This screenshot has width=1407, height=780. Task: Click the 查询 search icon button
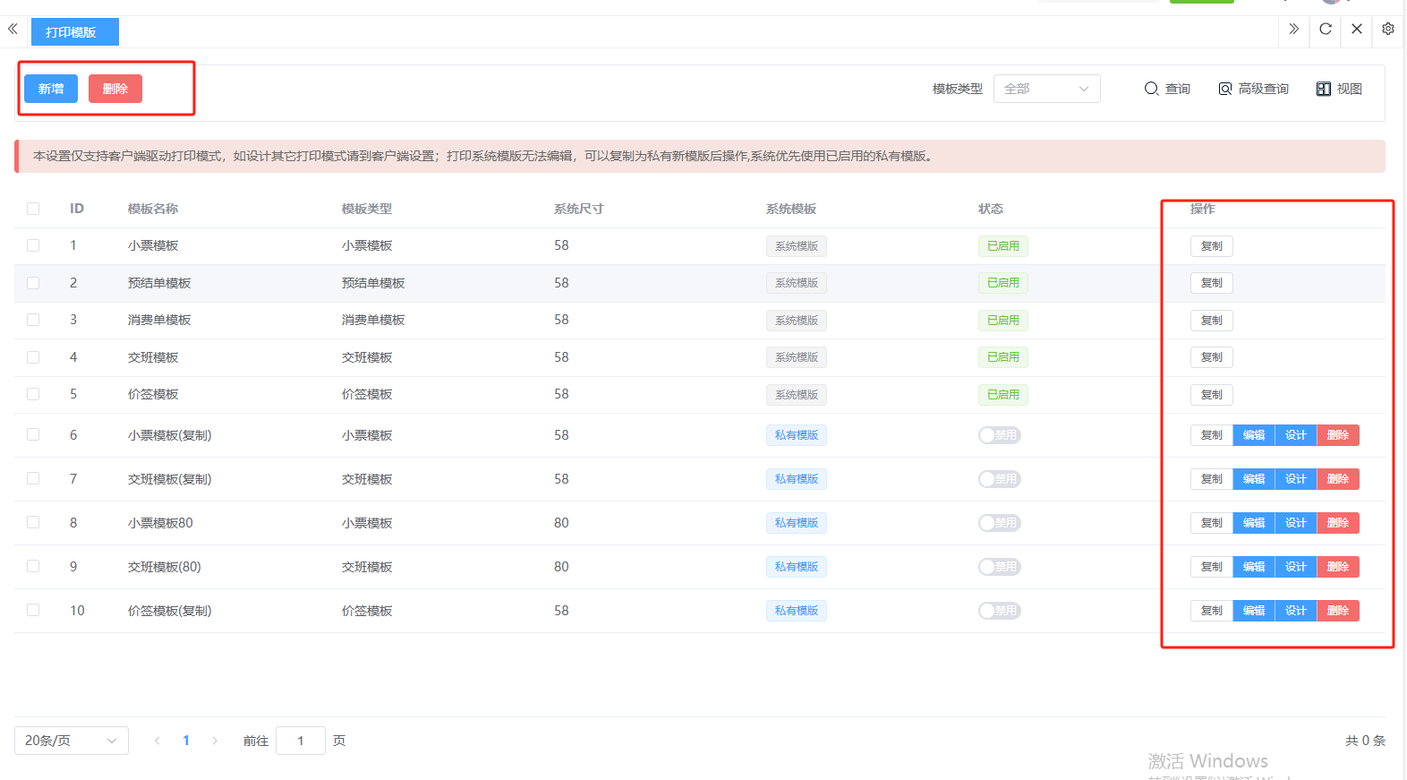coord(1167,89)
